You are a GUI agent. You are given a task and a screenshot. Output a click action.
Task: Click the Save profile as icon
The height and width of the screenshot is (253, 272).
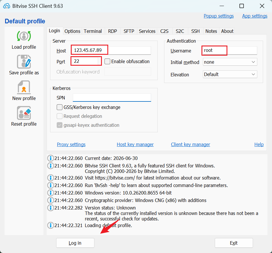(24, 61)
